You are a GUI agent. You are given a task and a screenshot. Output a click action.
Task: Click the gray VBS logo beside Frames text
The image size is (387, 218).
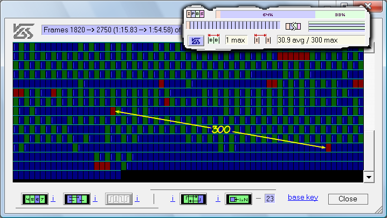tap(24, 31)
